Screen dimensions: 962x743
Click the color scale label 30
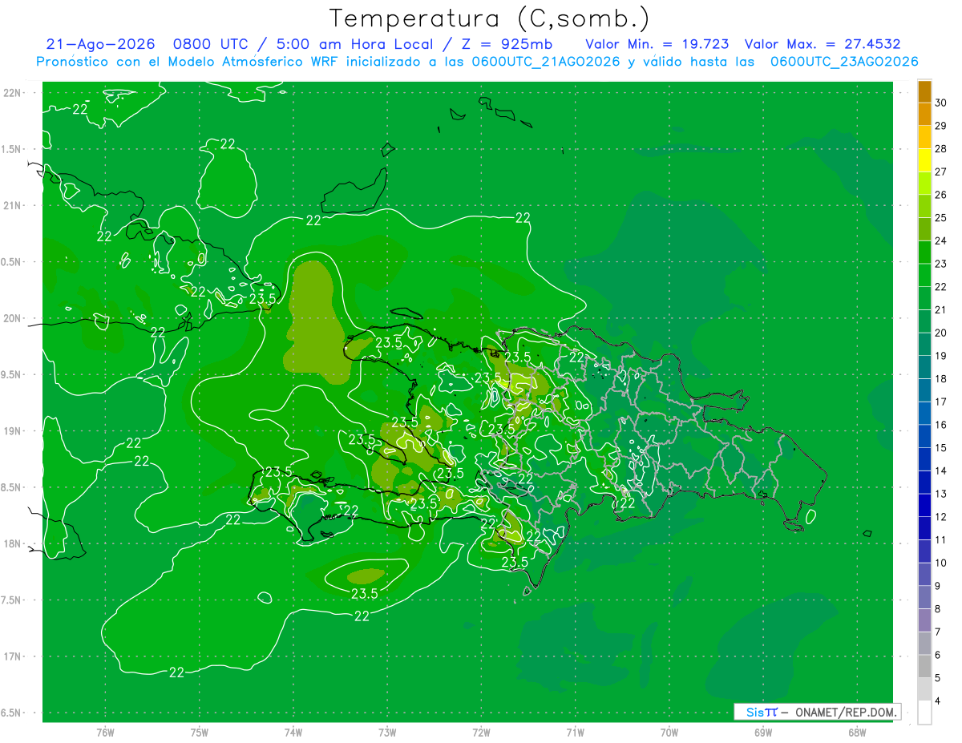pos(941,103)
